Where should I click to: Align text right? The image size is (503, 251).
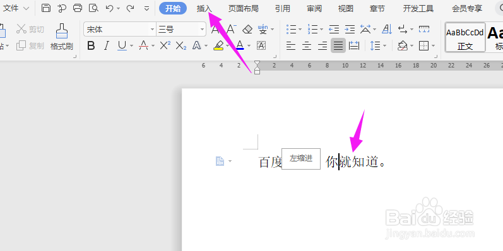(x=323, y=46)
